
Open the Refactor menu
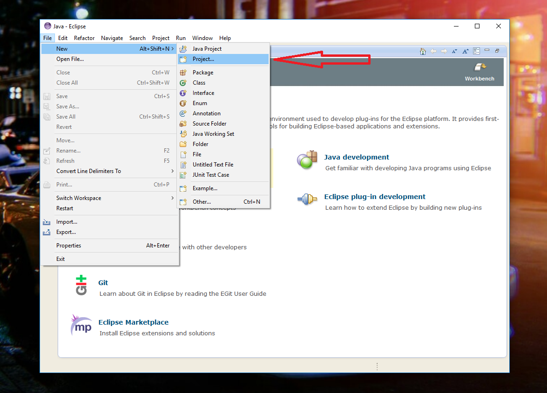pos(84,38)
